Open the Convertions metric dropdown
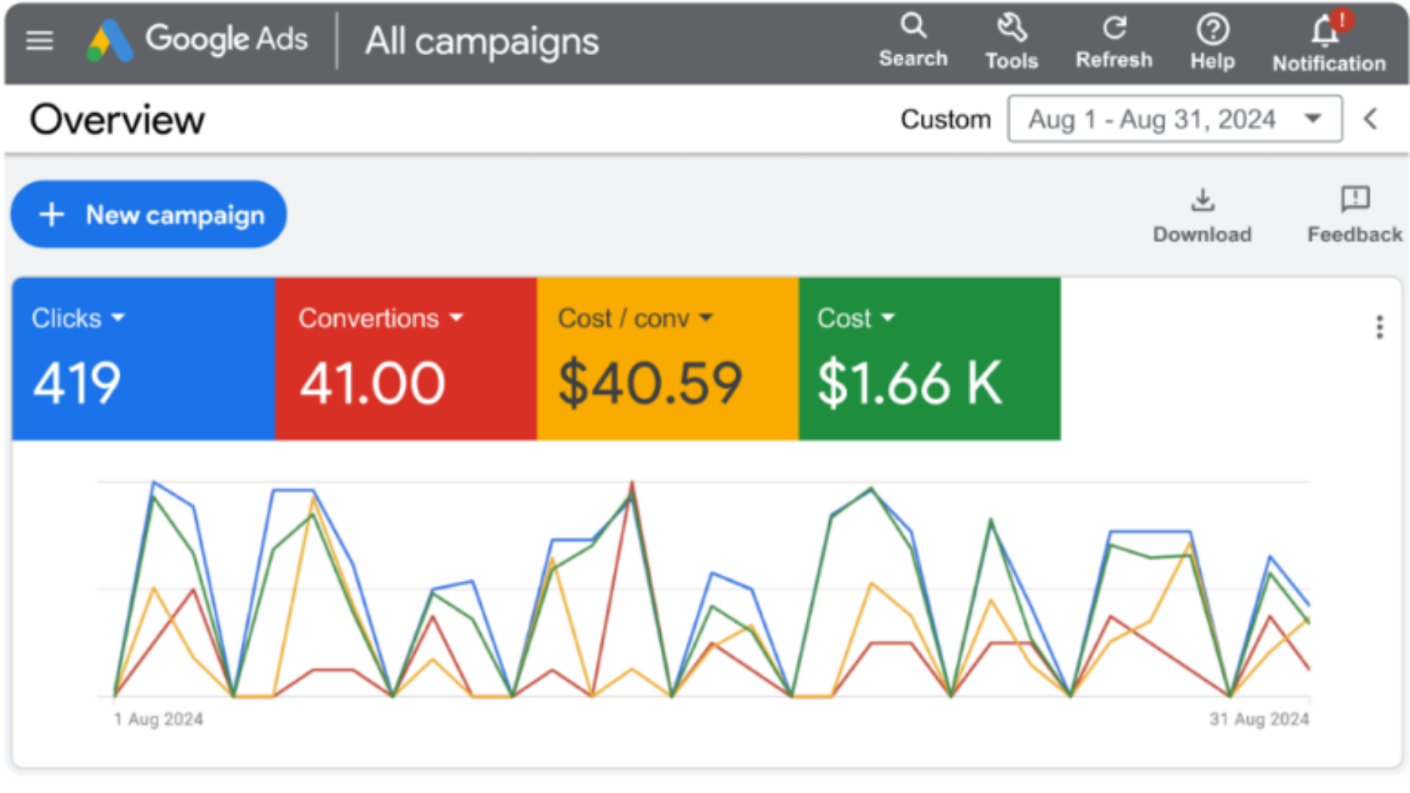This screenshot has width=1410, height=793. coord(458,318)
